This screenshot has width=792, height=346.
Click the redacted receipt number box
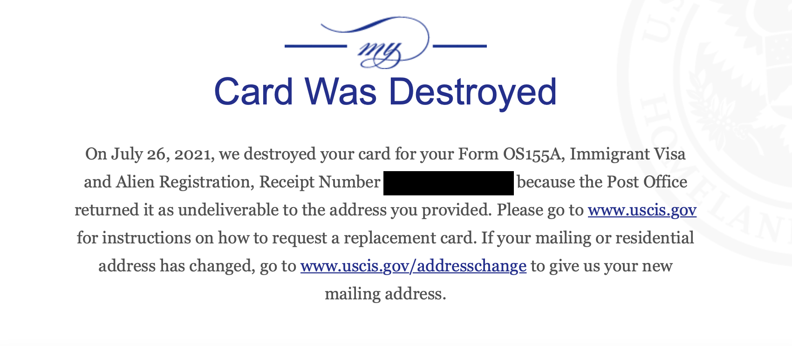click(448, 183)
